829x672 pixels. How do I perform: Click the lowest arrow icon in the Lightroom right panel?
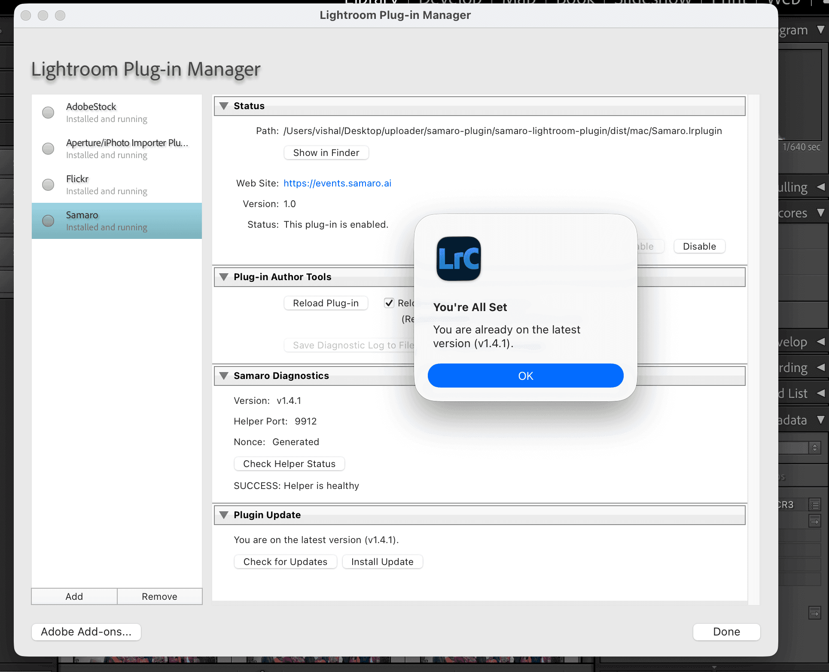(x=814, y=613)
